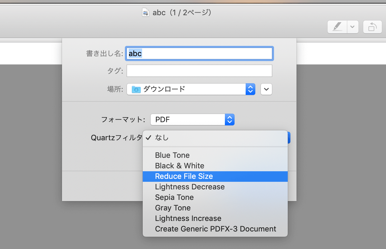Open the markup options dropdown arrow

tap(353, 27)
